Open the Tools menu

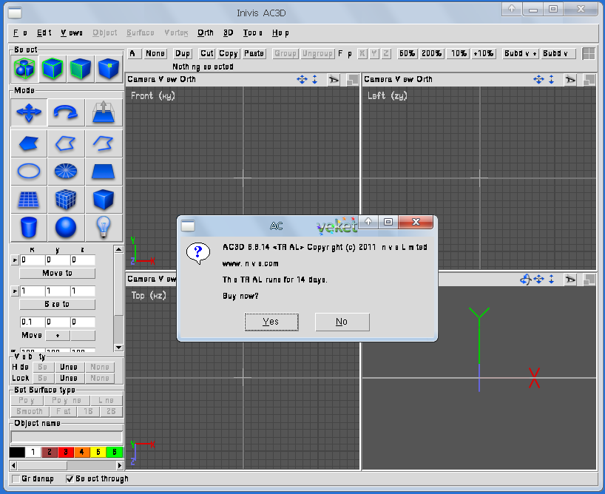(252, 33)
